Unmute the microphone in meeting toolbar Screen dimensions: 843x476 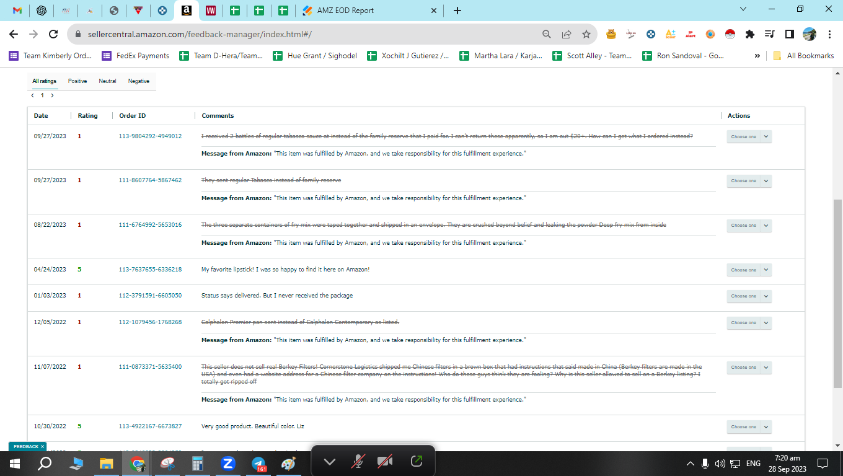(358, 461)
